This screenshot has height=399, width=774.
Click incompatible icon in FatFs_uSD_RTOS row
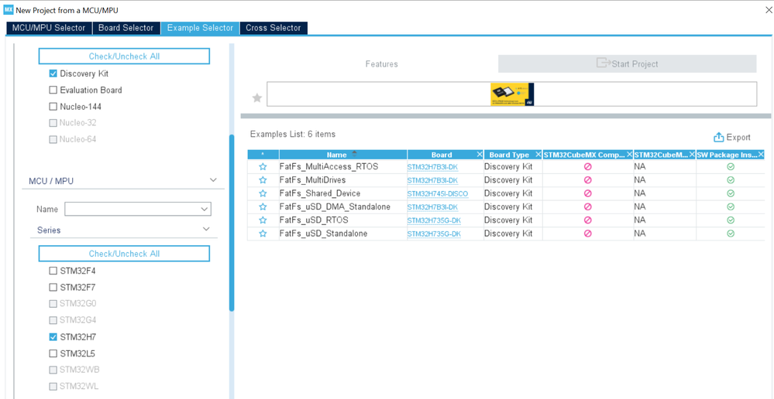click(x=587, y=220)
